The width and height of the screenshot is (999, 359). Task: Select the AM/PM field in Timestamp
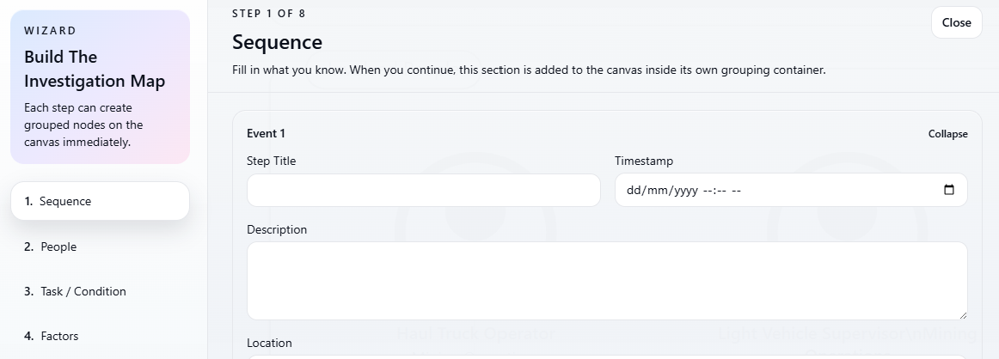737,191
